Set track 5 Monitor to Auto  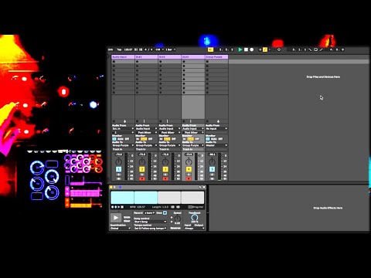[214, 139]
